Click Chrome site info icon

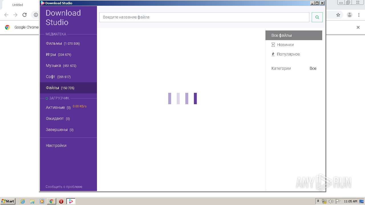coord(36,15)
